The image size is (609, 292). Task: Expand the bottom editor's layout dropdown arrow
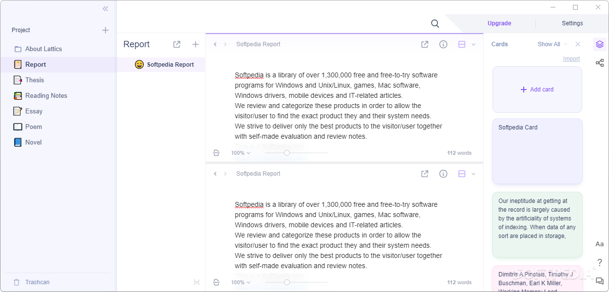474,174
